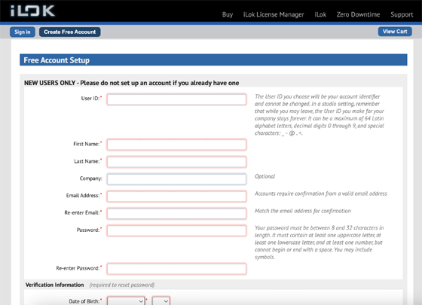Open the second Date of Birth dropdown

(161, 301)
